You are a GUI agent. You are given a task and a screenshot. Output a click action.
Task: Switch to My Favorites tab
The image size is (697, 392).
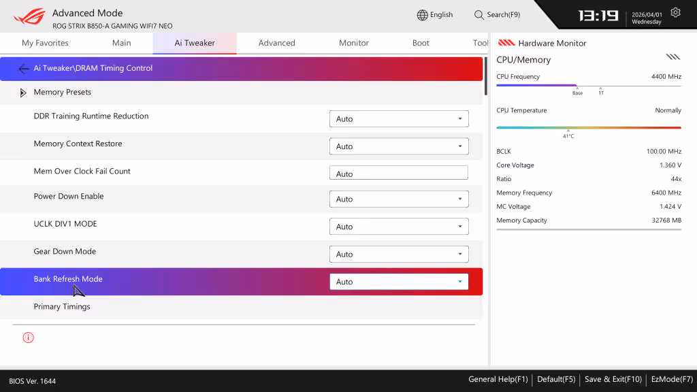45,43
